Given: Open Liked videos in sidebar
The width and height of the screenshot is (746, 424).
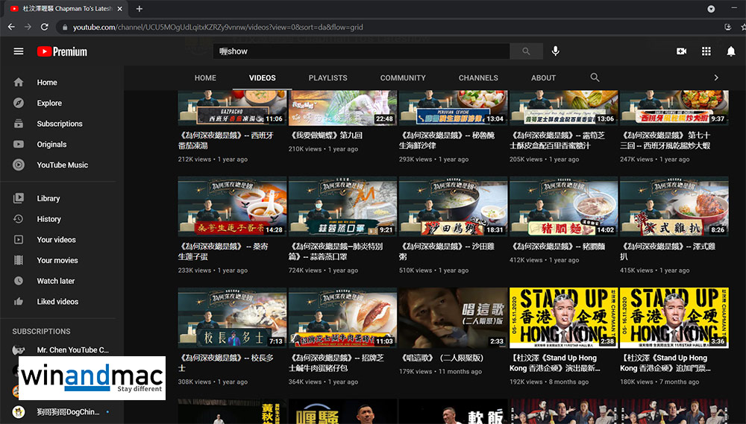Looking at the screenshot, I should coord(57,302).
